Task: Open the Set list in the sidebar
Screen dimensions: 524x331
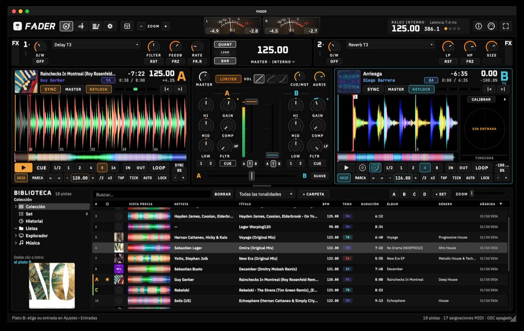Action: pos(29,214)
